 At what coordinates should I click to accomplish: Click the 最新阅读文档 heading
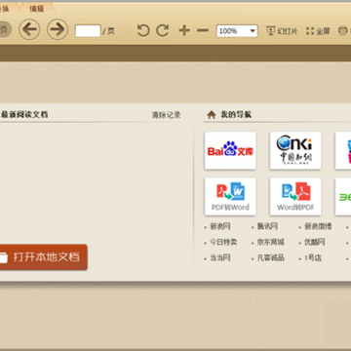pos(24,114)
